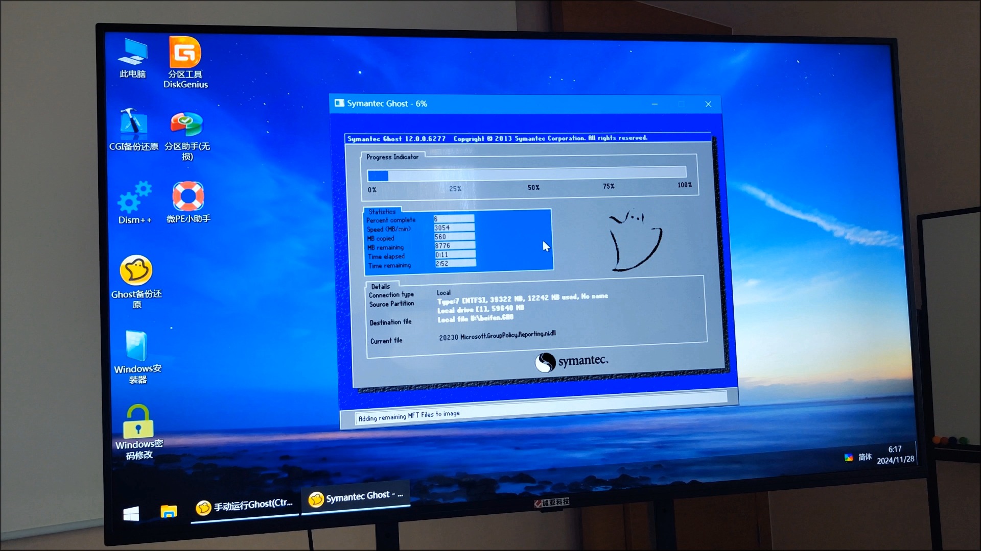Close the Symantec Ghost window
Viewport: 981px width, 551px height.
[708, 104]
